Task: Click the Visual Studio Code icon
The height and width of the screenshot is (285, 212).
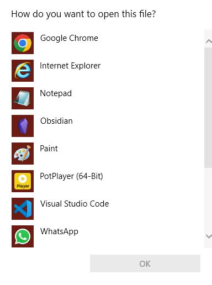Action: tap(23, 209)
